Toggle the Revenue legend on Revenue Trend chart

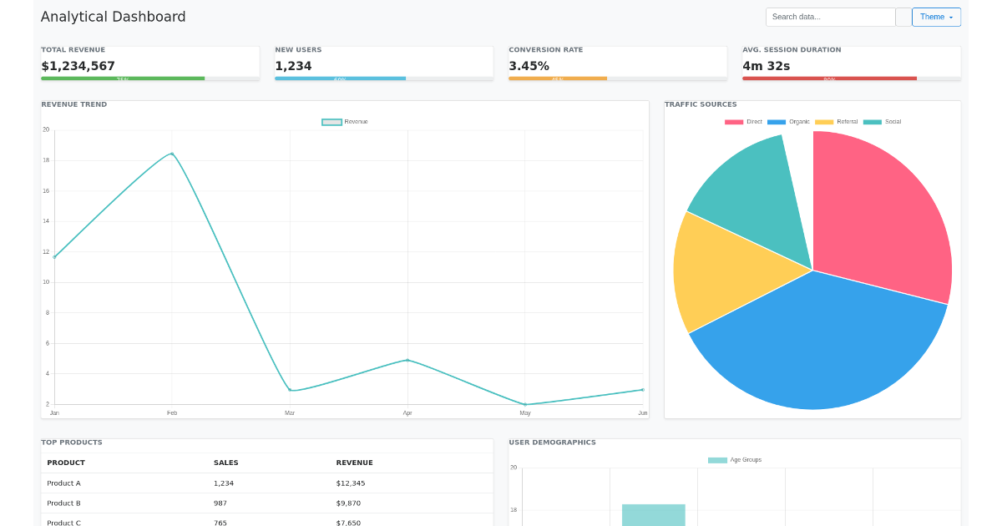coord(344,121)
